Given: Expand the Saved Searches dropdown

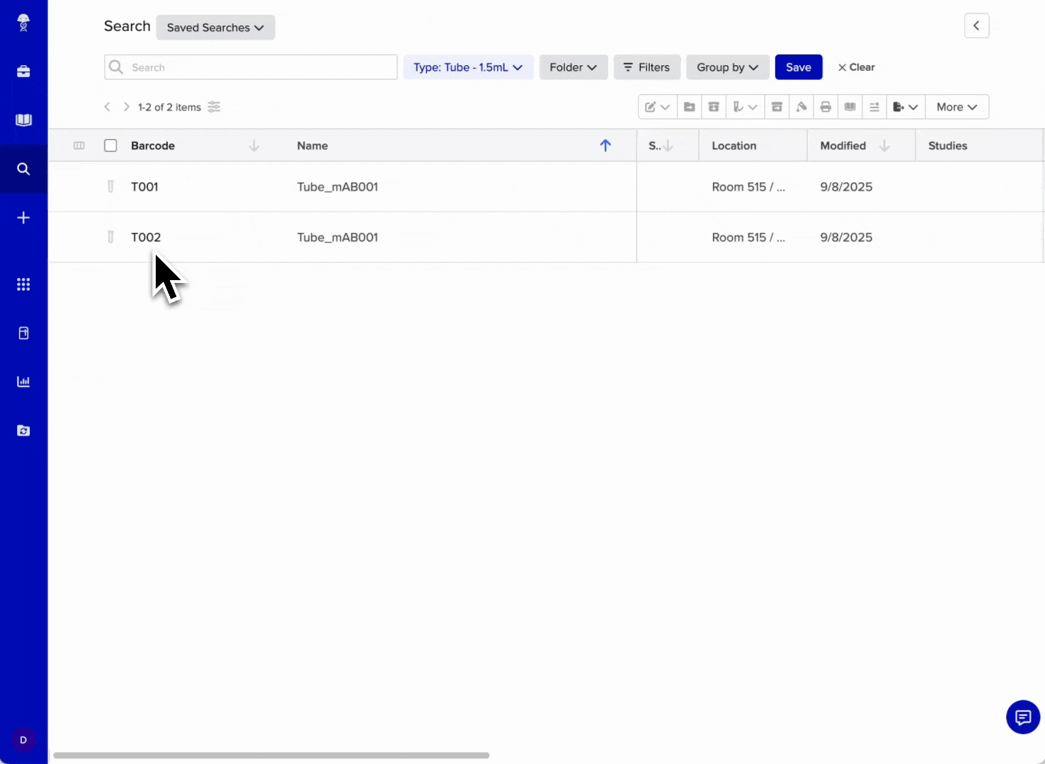Looking at the screenshot, I should [215, 28].
